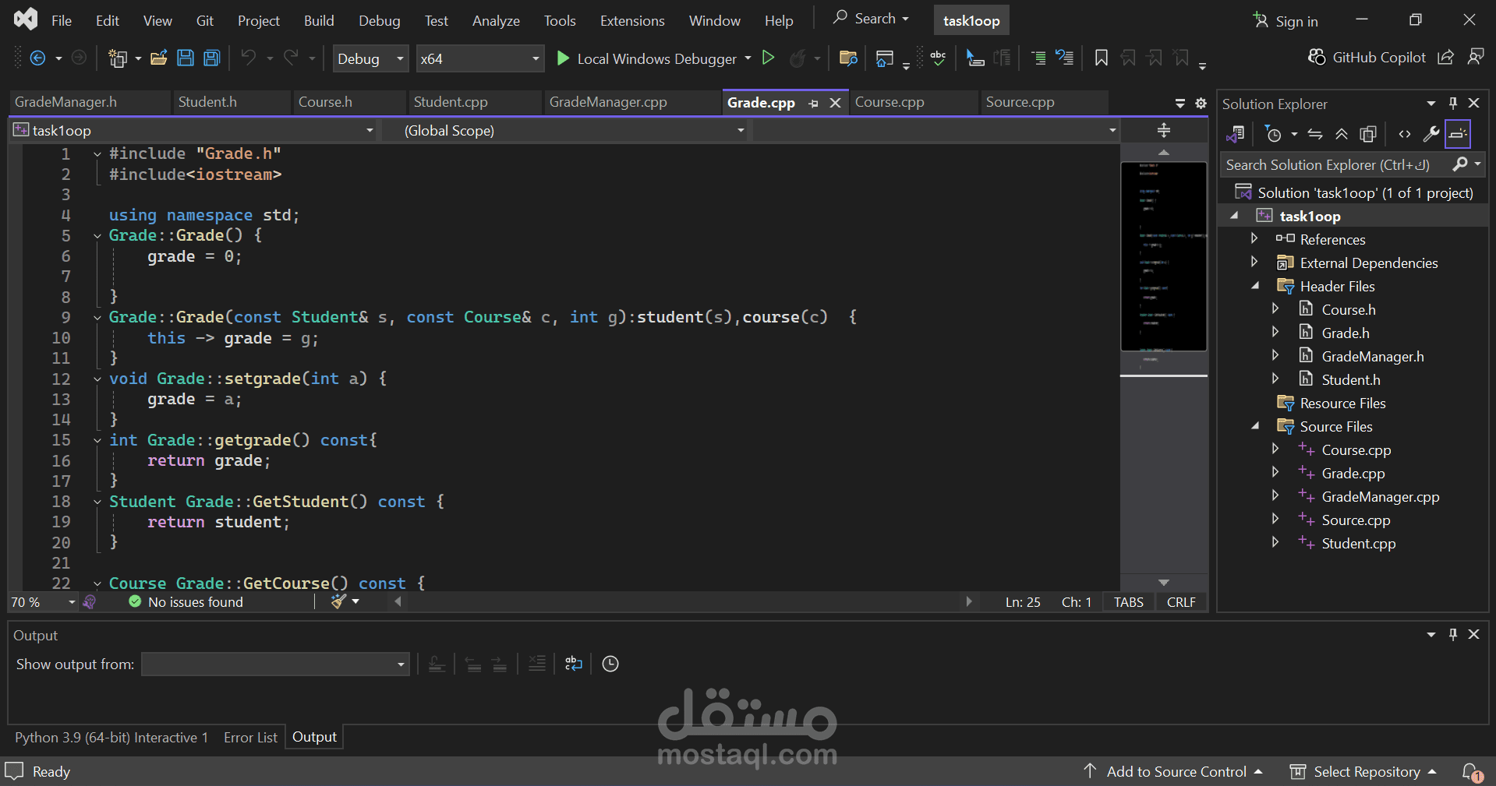Toggle auto-hide pin for Output panel
The width and height of the screenshot is (1496, 786).
pyautogui.click(x=1453, y=634)
